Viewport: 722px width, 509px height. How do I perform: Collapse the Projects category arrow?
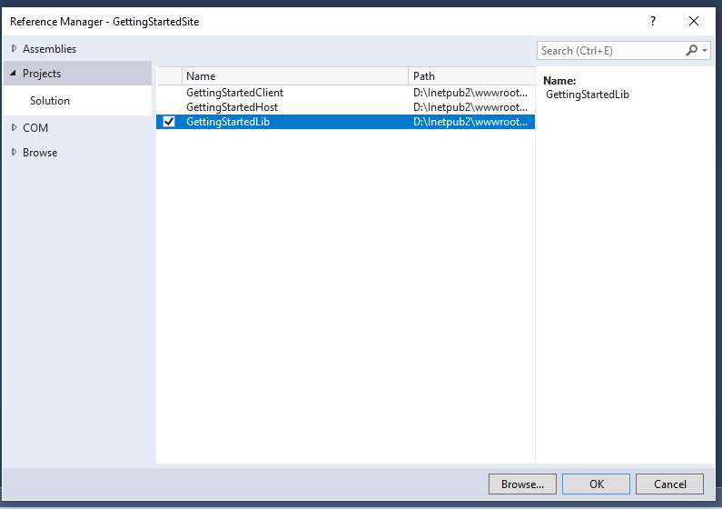(x=14, y=74)
